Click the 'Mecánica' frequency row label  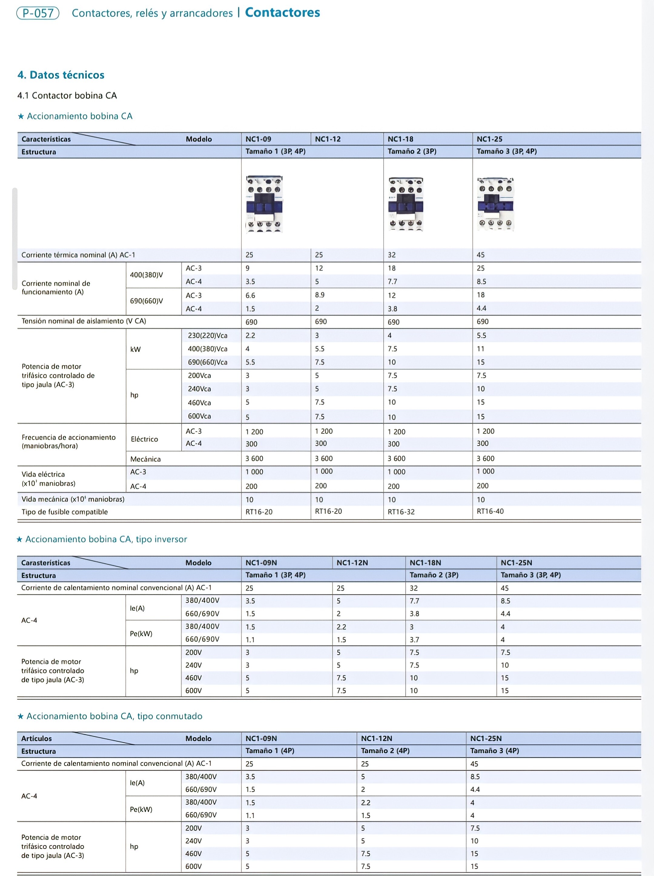coord(145,459)
